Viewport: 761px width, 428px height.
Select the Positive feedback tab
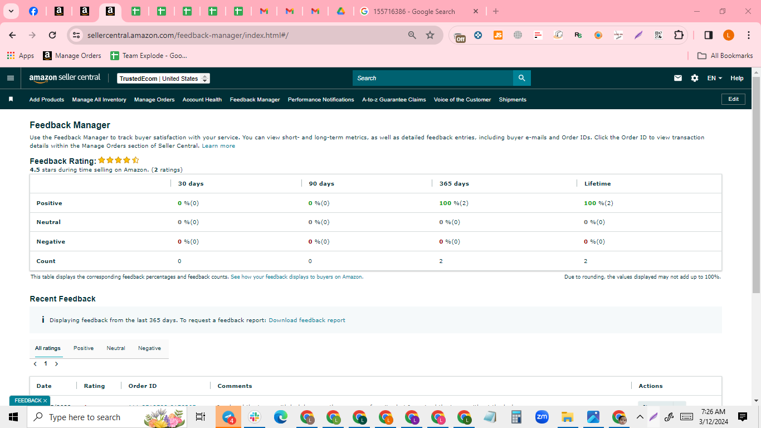tap(84, 348)
